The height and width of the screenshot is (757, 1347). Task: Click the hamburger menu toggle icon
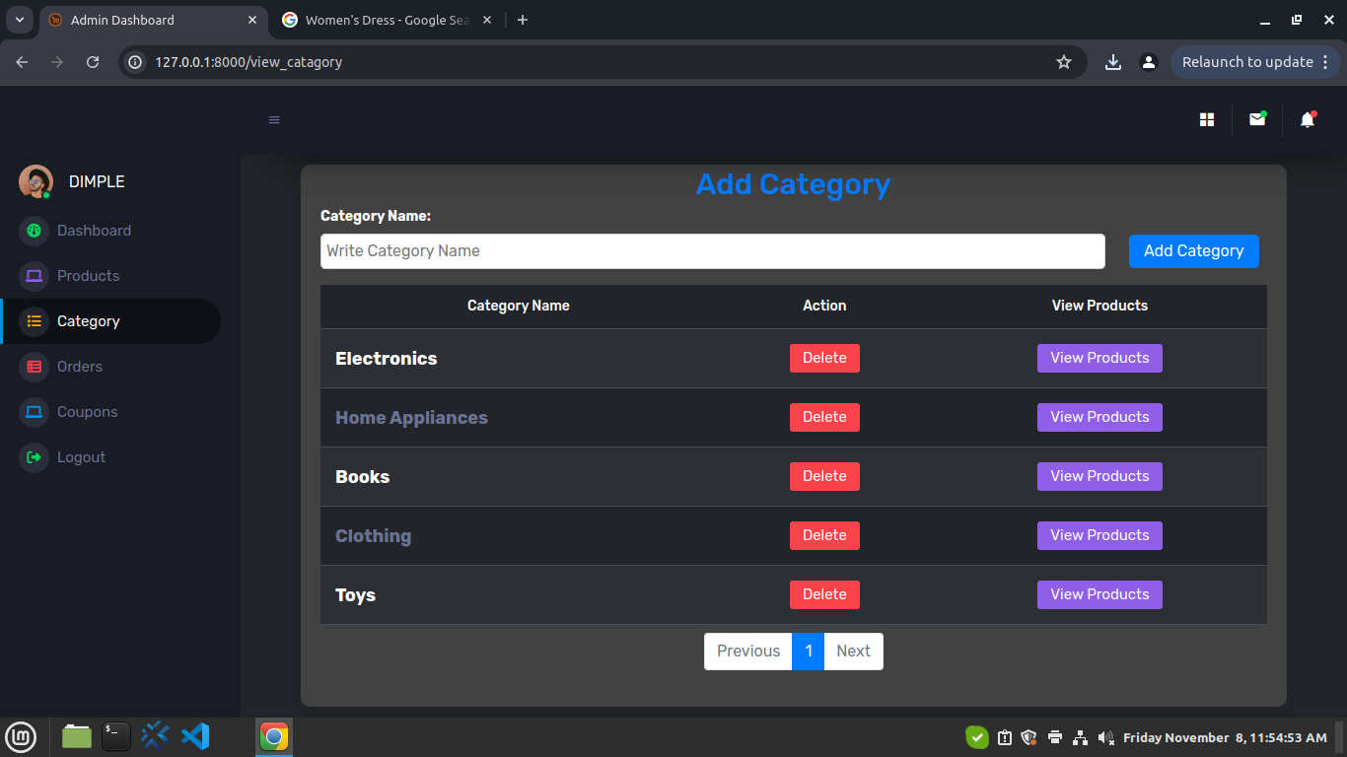click(274, 120)
